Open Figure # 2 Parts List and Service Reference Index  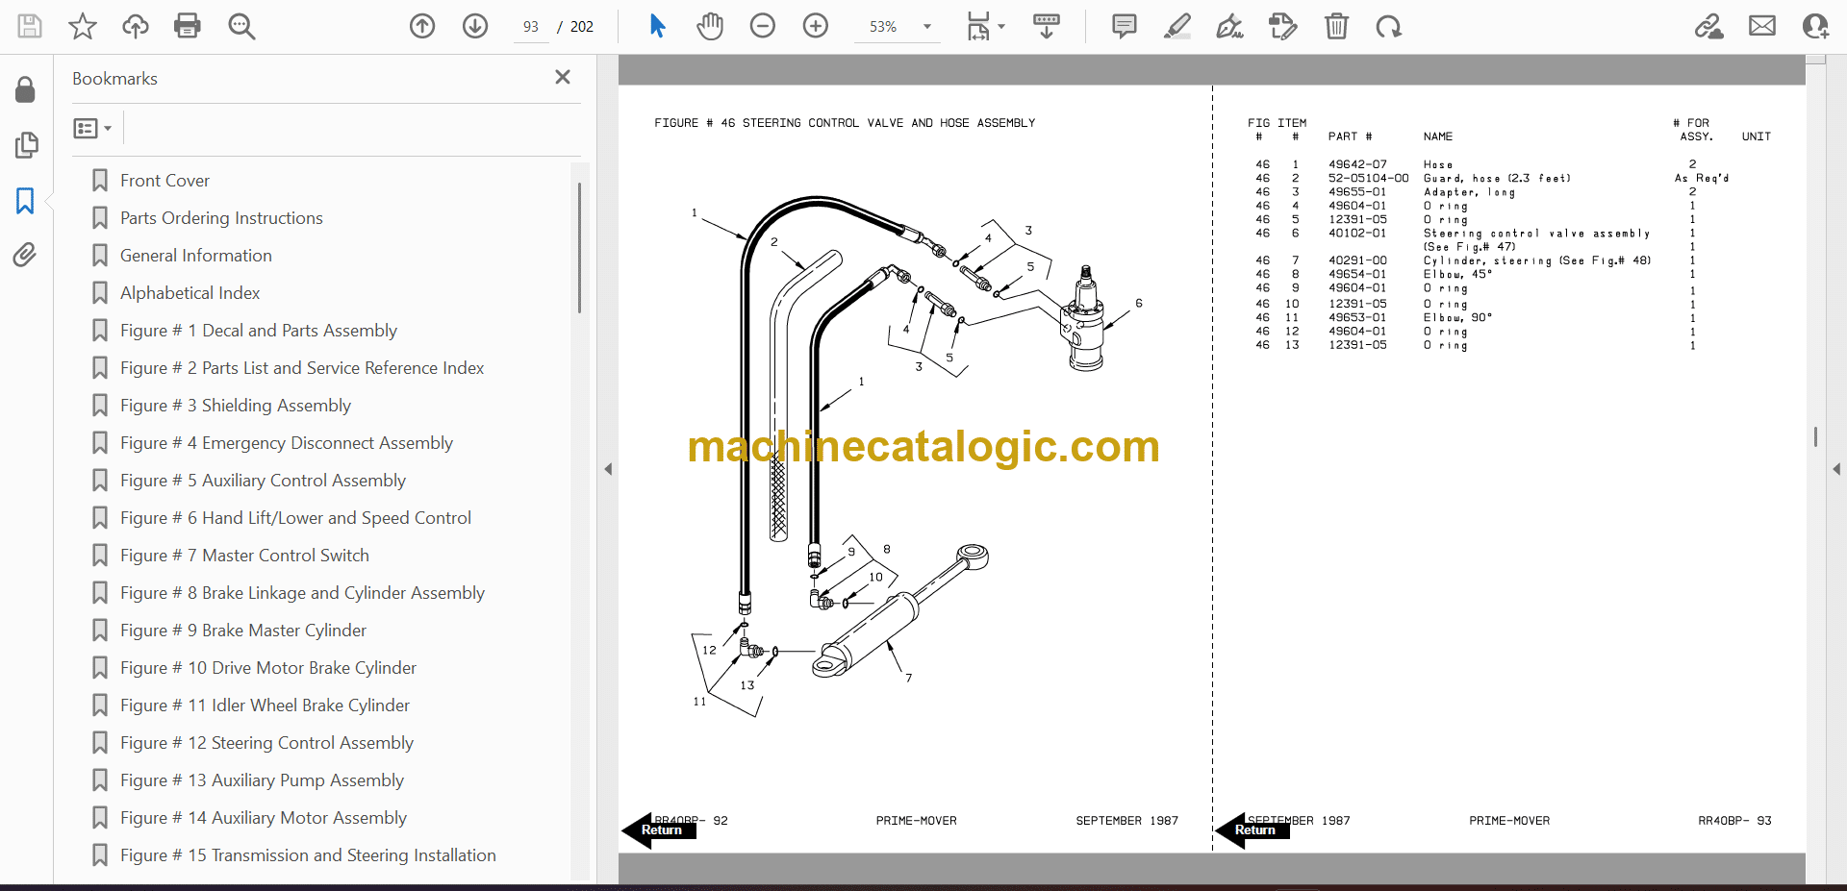[x=302, y=368]
